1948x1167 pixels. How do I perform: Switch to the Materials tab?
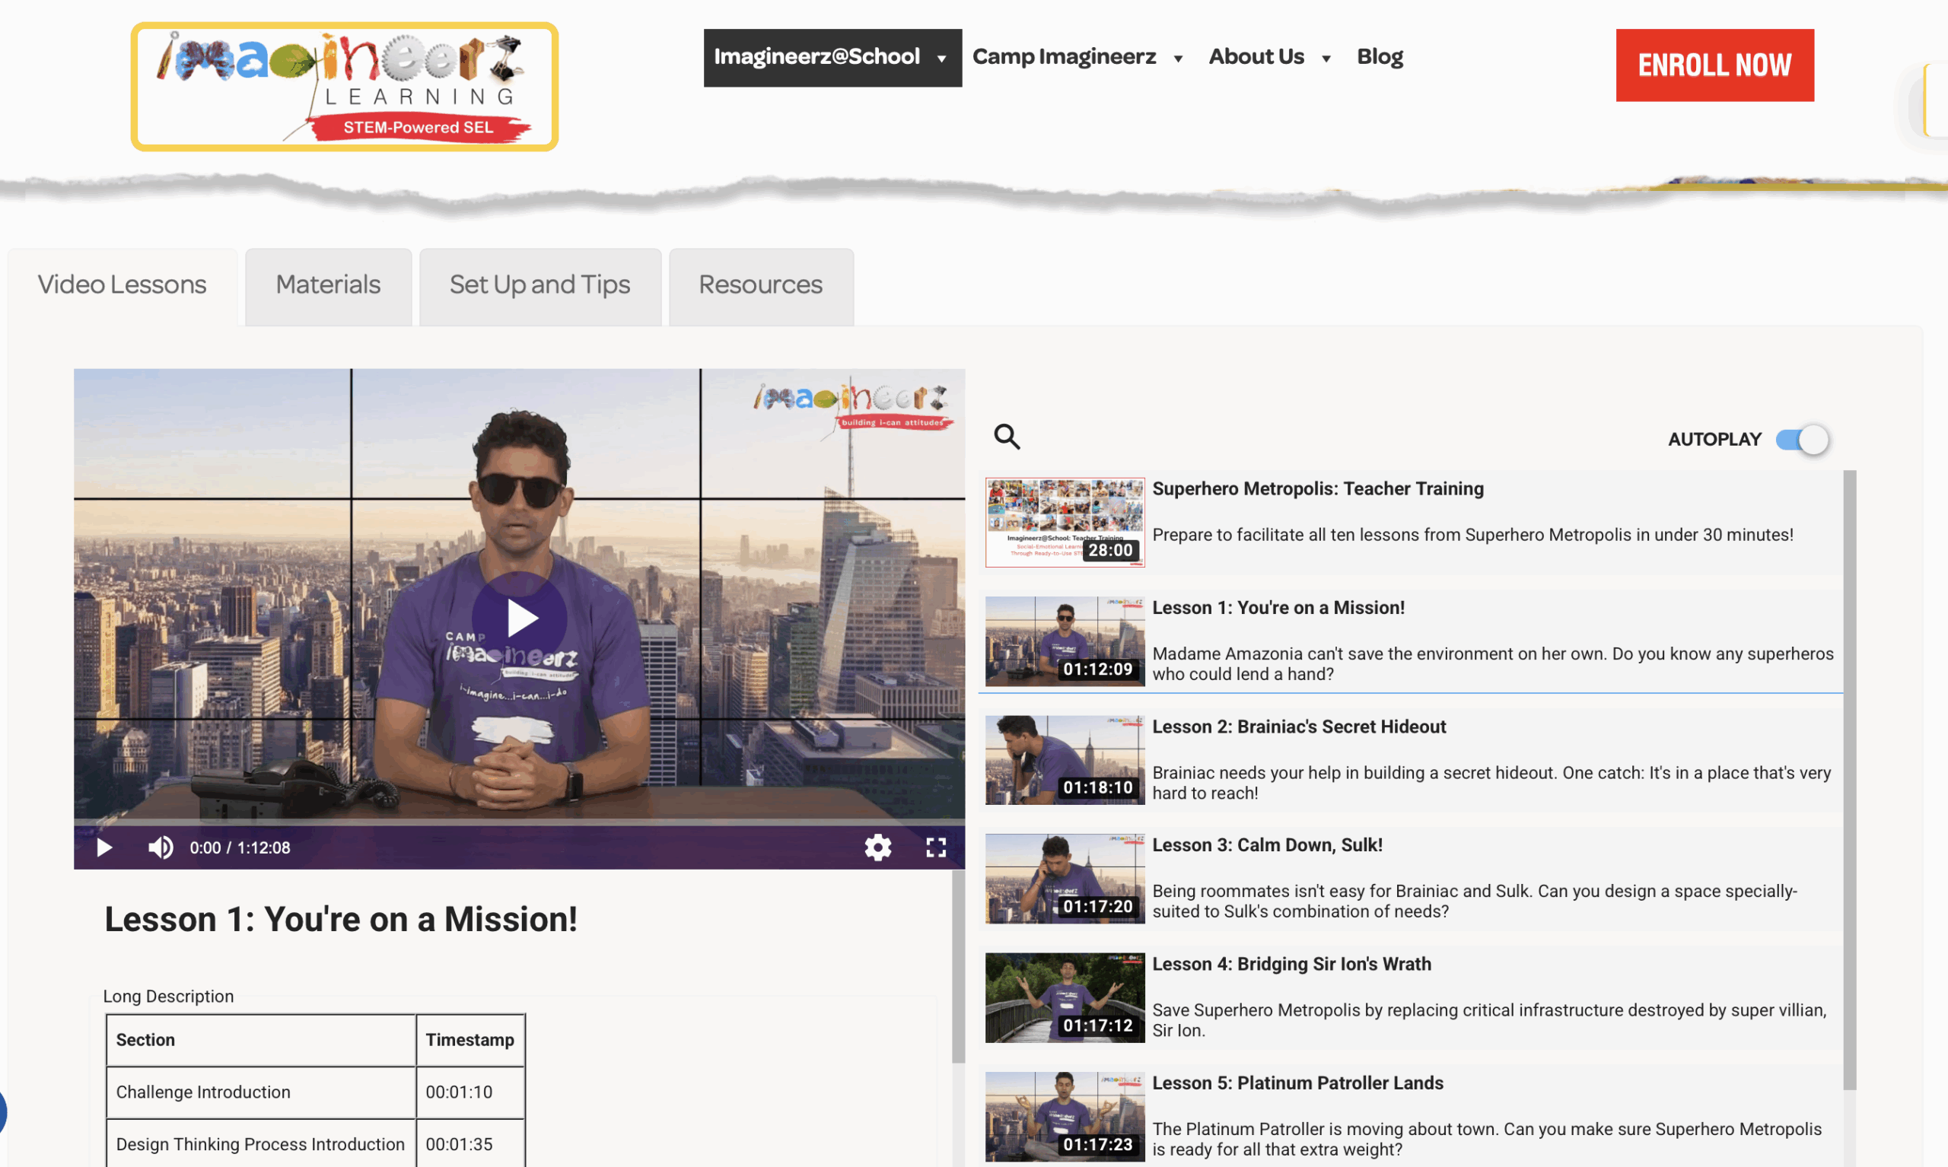[x=328, y=285]
